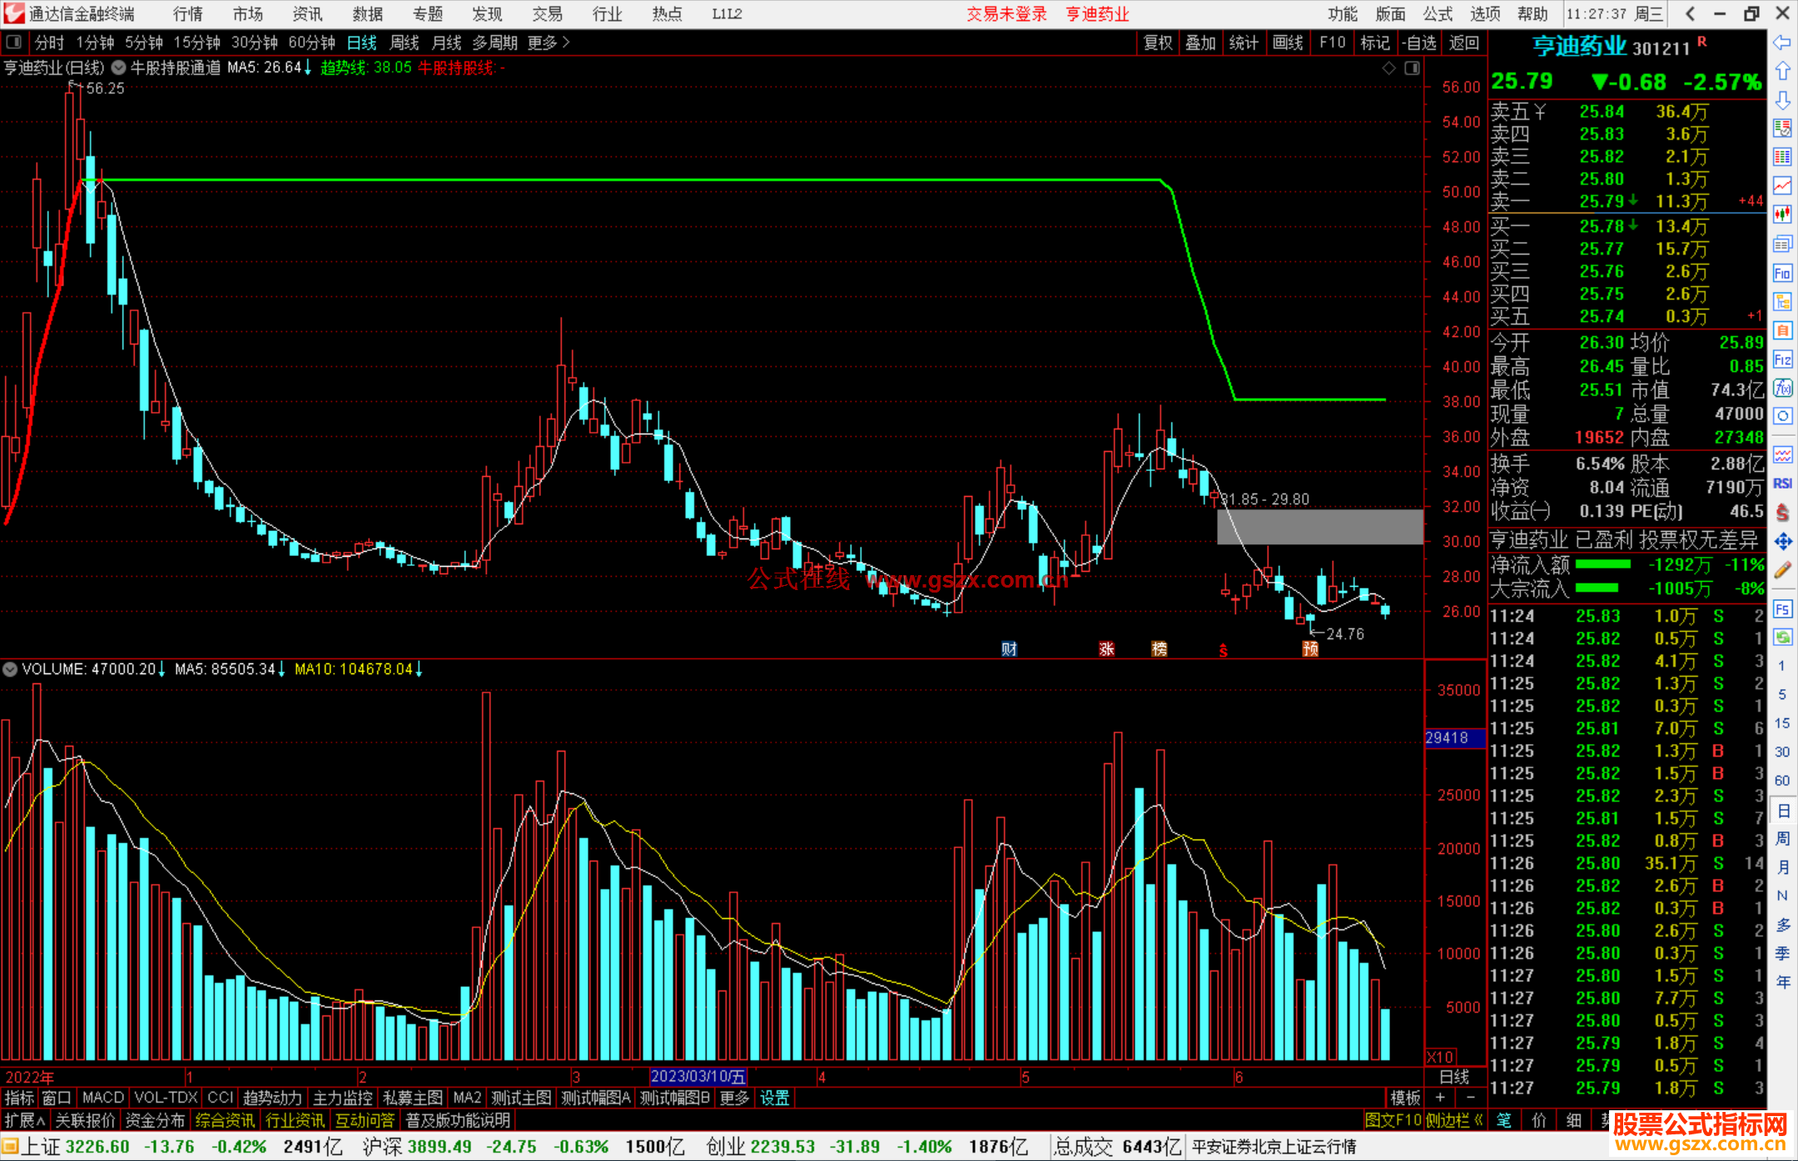This screenshot has width=1798, height=1161.
Task: Open the 公式 menu
Action: coord(1438,13)
